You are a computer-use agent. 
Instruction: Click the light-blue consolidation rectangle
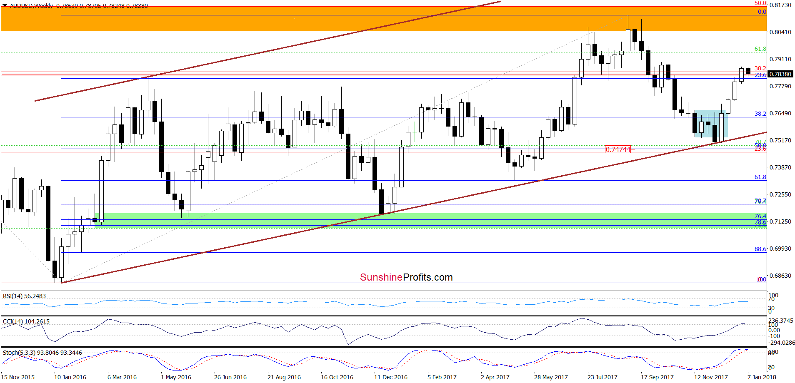click(x=711, y=124)
